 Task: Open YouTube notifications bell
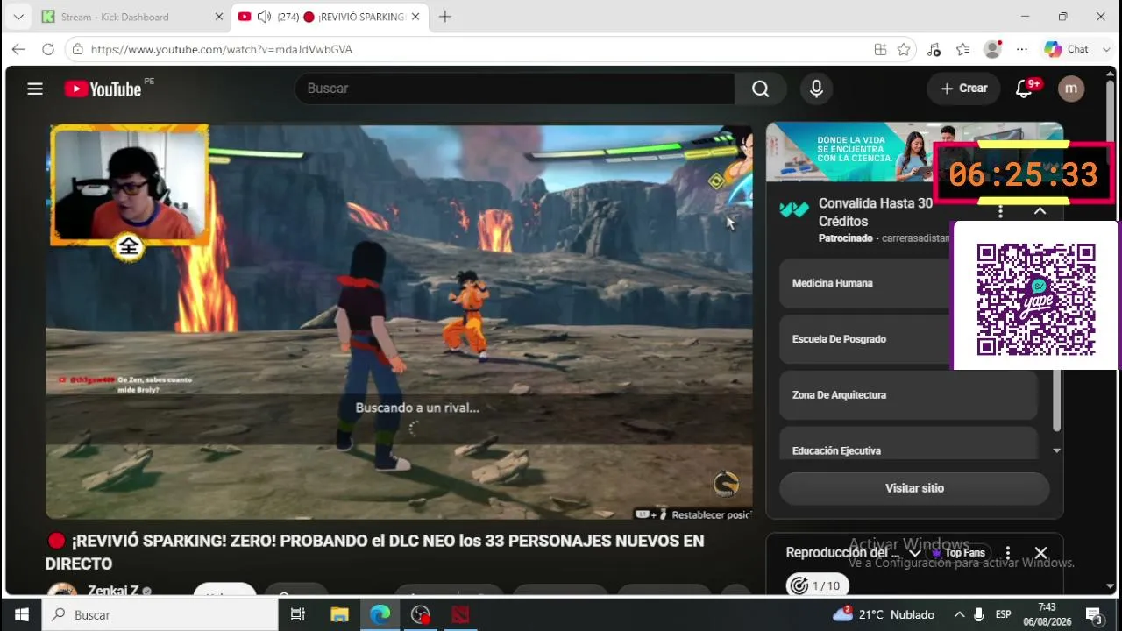[x=1025, y=89]
